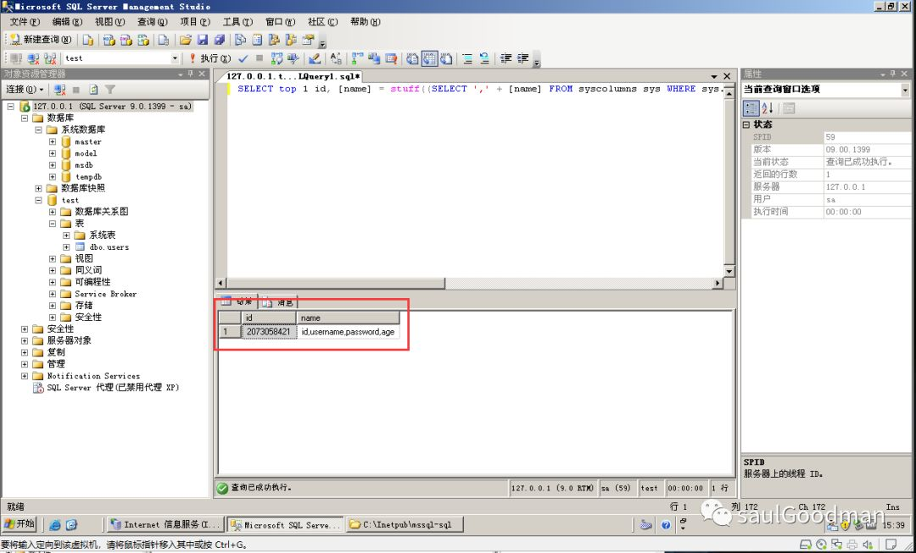Image resolution: width=916 pixels, height=553 pixels.
Task: Expand the dbo.users table node
Action: click(x=67, y=246)
